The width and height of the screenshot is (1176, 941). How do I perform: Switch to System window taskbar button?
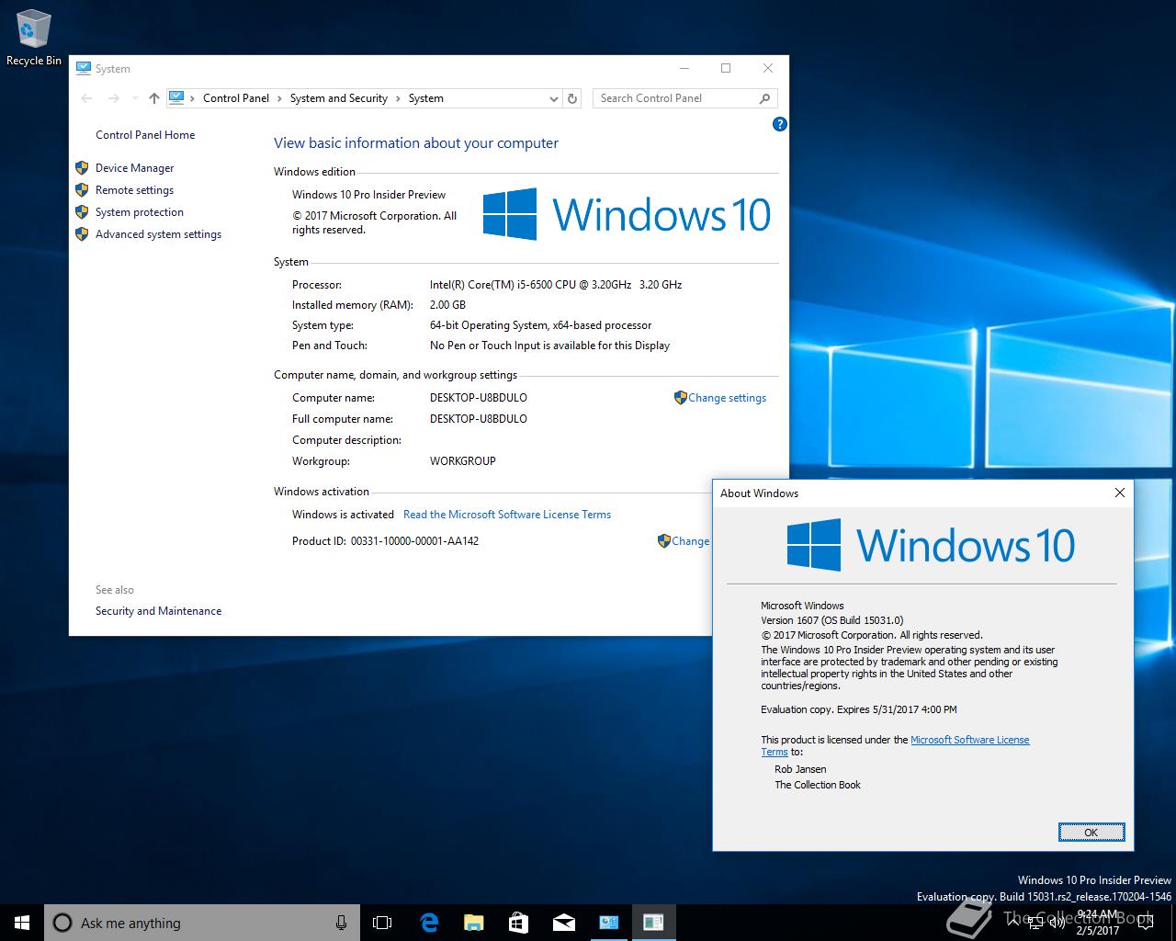pos(608,923)
